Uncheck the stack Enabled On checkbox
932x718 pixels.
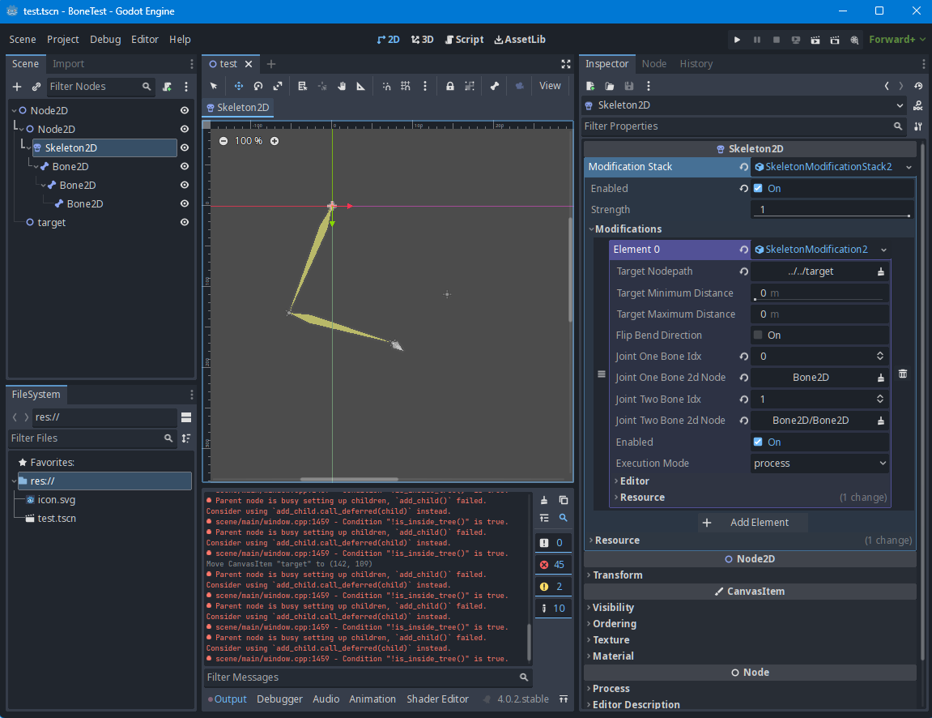(x=758, y=189)
